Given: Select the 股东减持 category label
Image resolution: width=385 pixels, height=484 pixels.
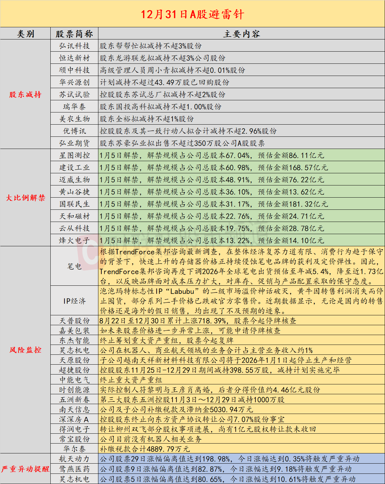Looking at the screenshot, I should click(x=25, y=94).
